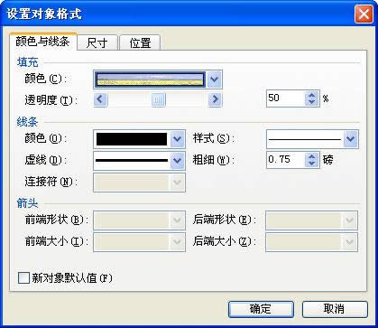Click the transparency slider left arrow

pyautogui.click(x=100, y=99)
